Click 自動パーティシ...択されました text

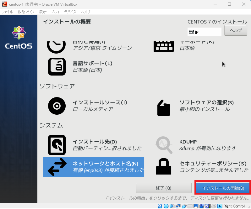(x=107, y=148)
